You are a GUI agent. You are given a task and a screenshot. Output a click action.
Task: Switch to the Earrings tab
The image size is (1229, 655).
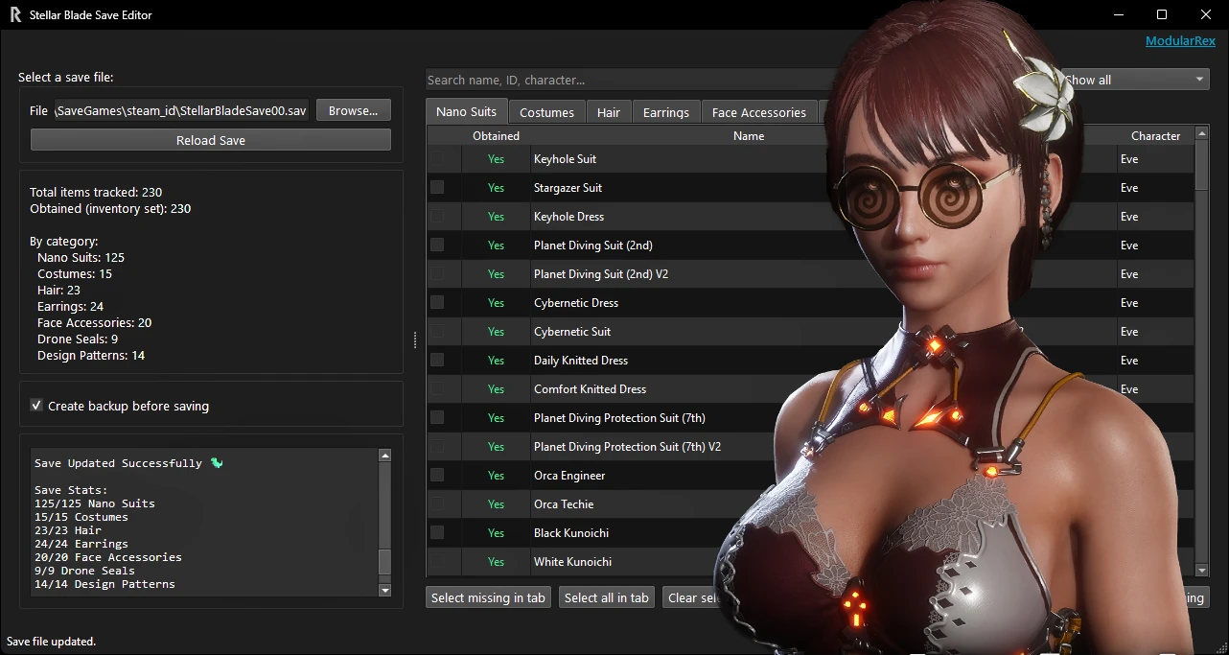click(666, 112)
